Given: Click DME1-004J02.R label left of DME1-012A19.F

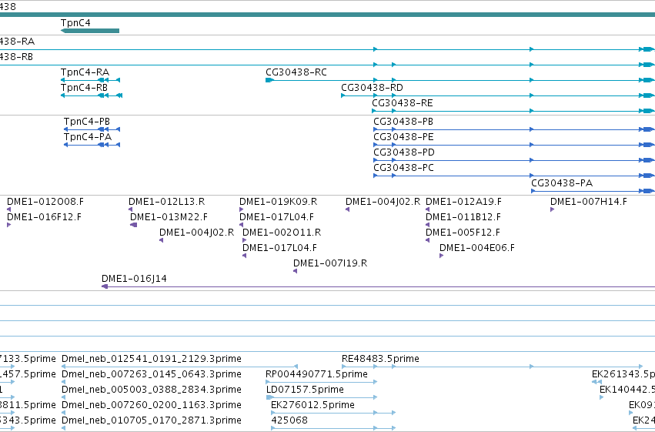Looking at the screenshot, I should click(383, 202).
